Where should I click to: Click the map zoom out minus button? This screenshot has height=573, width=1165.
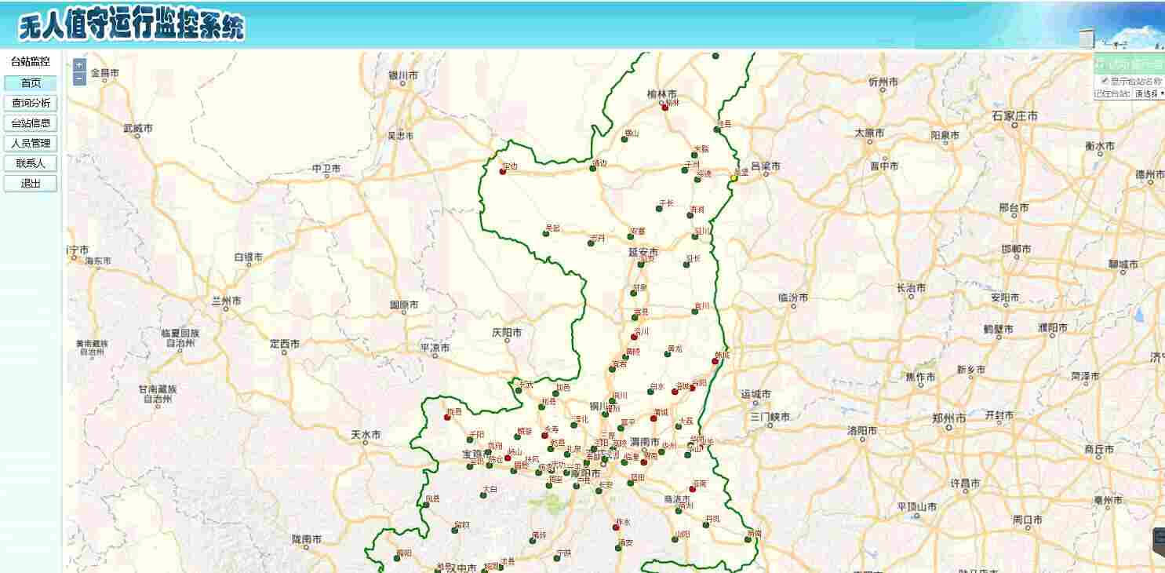79,78
